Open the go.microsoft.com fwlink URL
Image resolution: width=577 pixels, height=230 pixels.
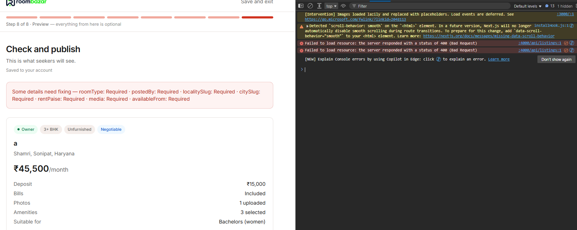(x=355, y=20)
